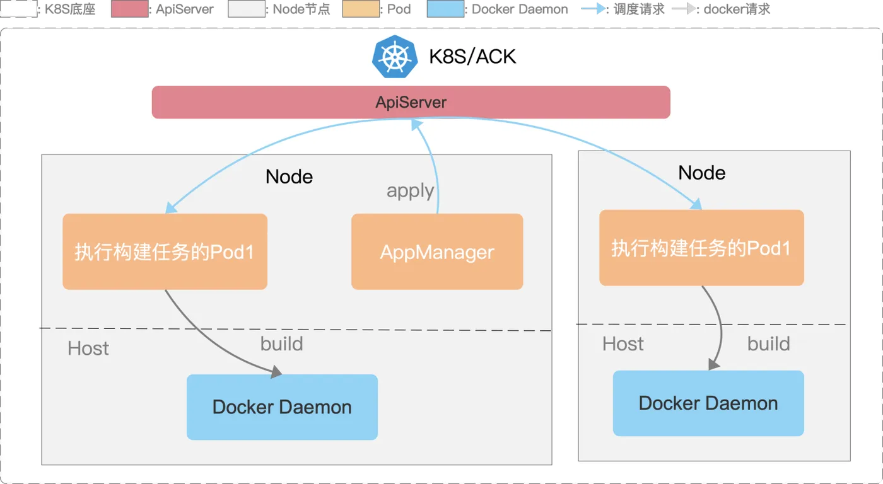
Task: Select the gray Node swatch in the legend
Action: click(245, 9)
